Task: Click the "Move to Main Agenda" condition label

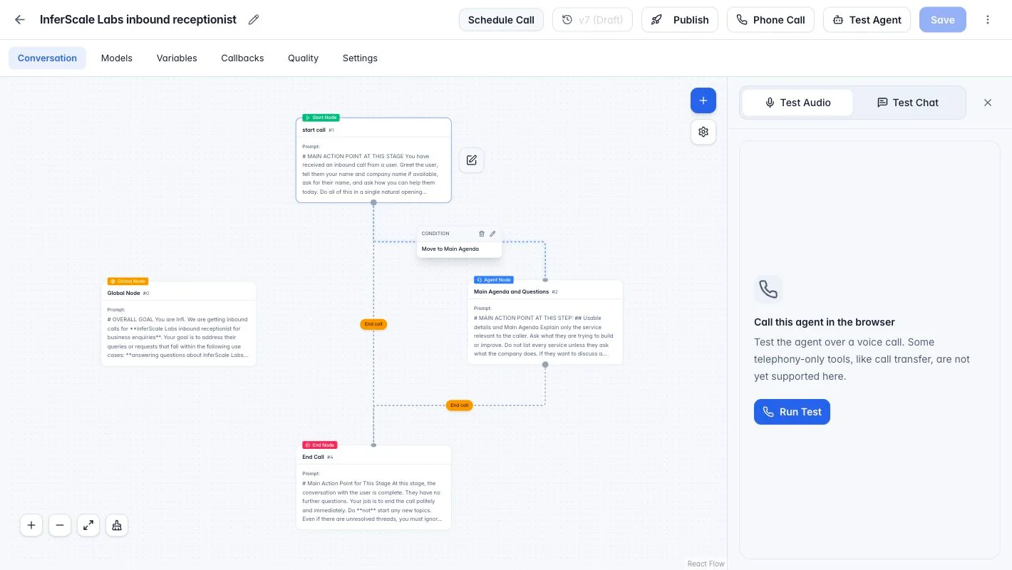Action: click(x=450, y=249)
